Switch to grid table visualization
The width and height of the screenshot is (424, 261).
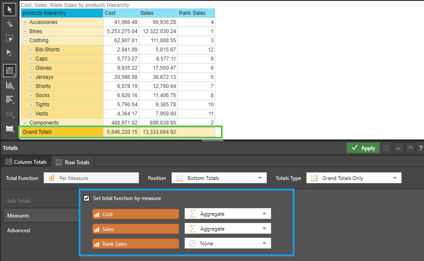pos(10,70)
